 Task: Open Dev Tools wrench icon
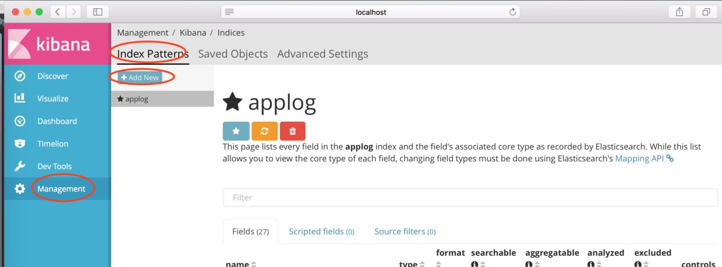point(20,166)
